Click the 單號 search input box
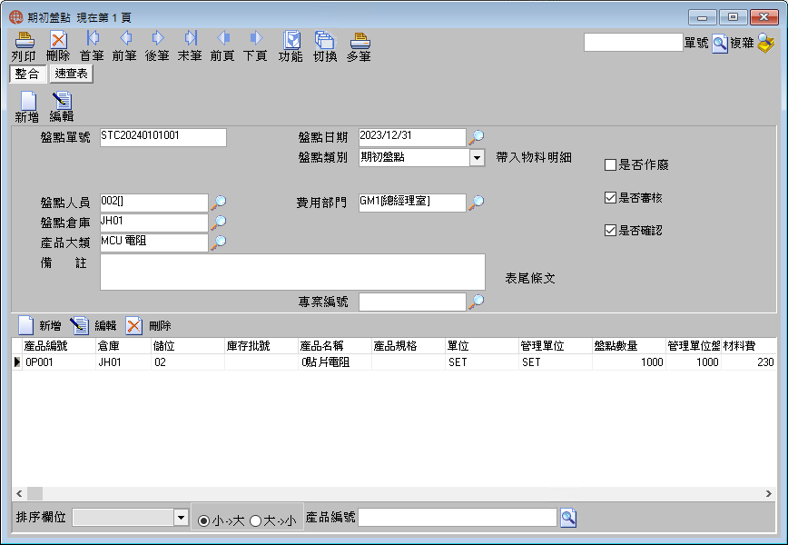This screenshot has height=545, width=788. tap(633, 43)
